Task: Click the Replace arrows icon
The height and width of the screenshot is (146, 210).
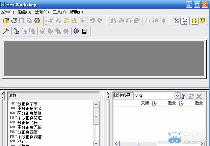Action: [137, 21]
